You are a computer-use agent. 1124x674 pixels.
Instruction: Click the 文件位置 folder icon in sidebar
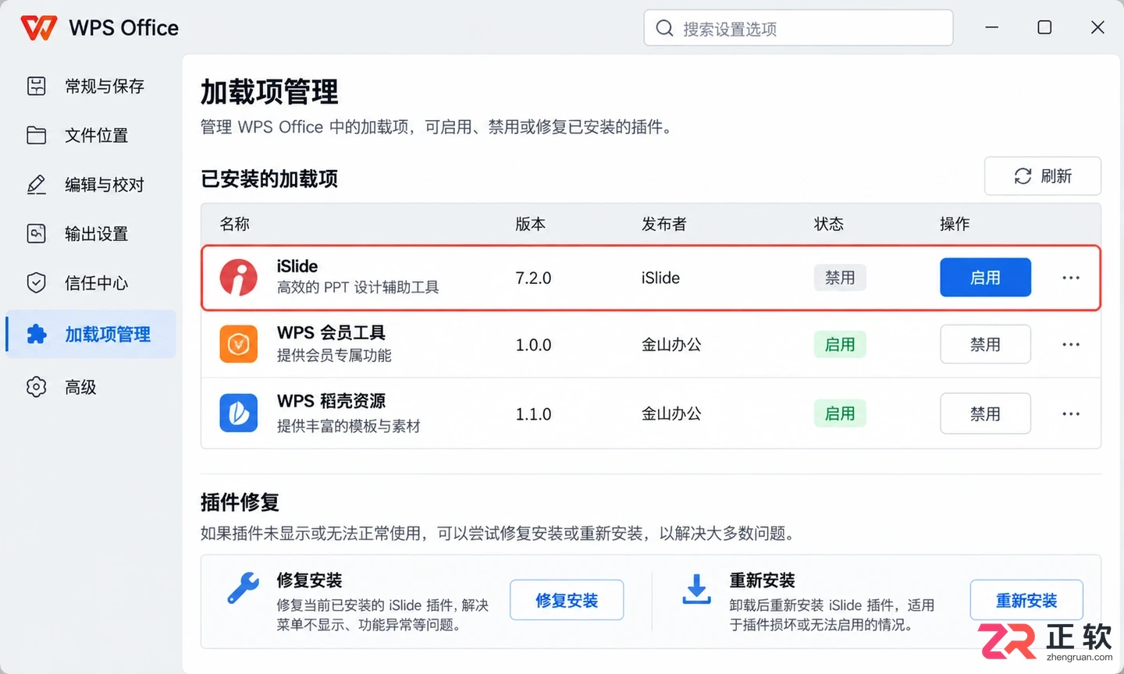(x=37, y=135)
